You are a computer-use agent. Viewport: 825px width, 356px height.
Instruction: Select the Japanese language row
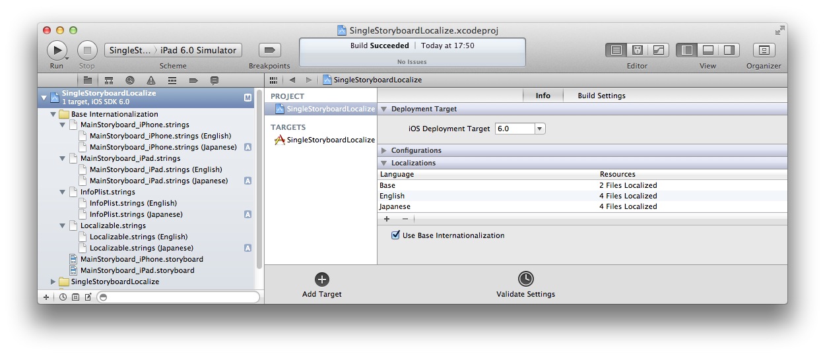point(582,207)
